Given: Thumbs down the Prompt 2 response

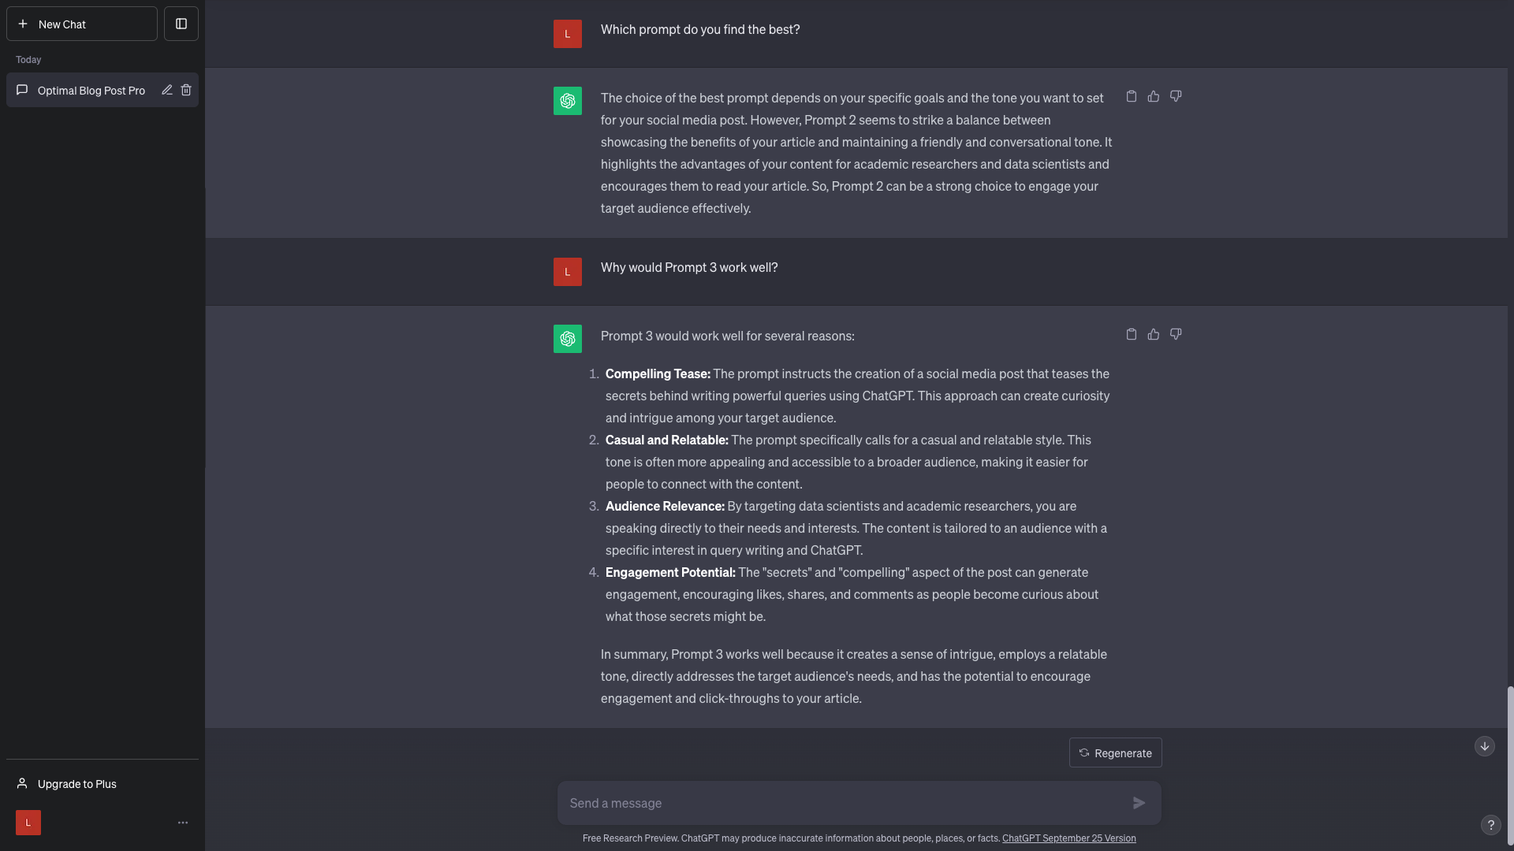Looking at the screenshot, I should click(x=1176, y=96).
